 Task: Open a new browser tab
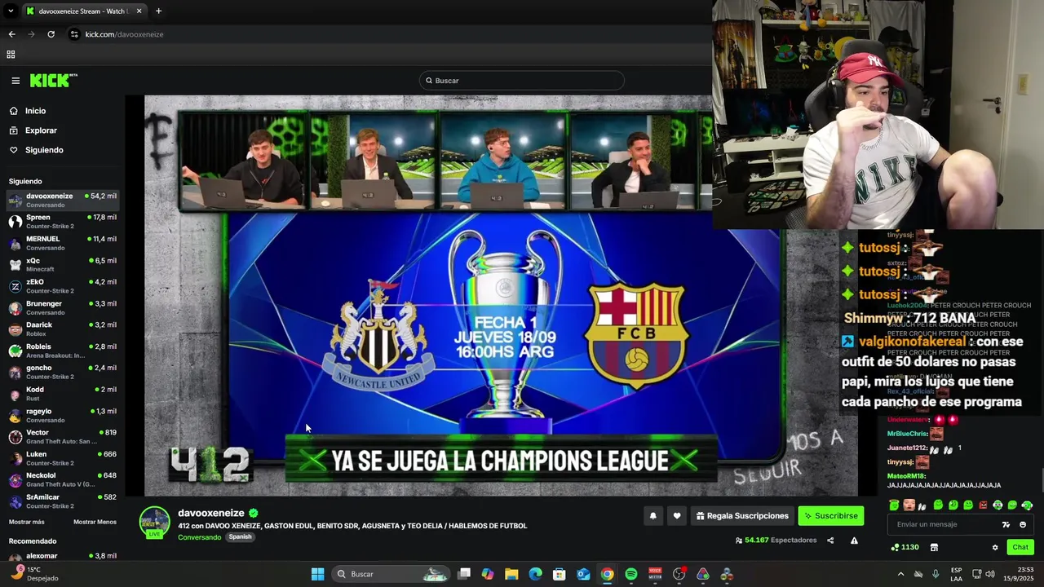pos(158,11)
